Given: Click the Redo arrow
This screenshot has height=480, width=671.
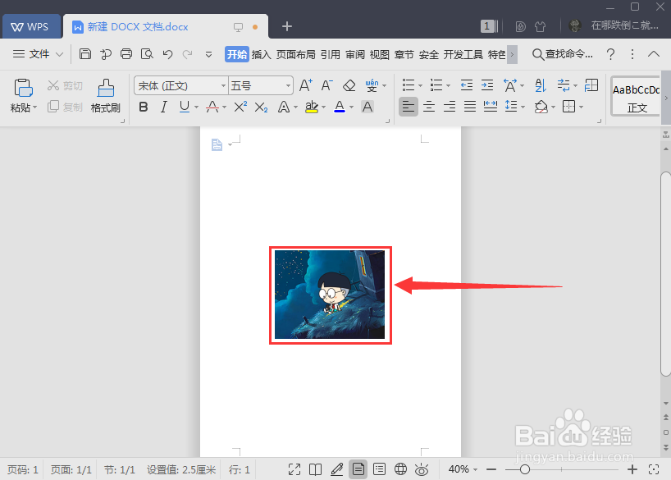Looking at the screenshot, I should tap(187, 54).
